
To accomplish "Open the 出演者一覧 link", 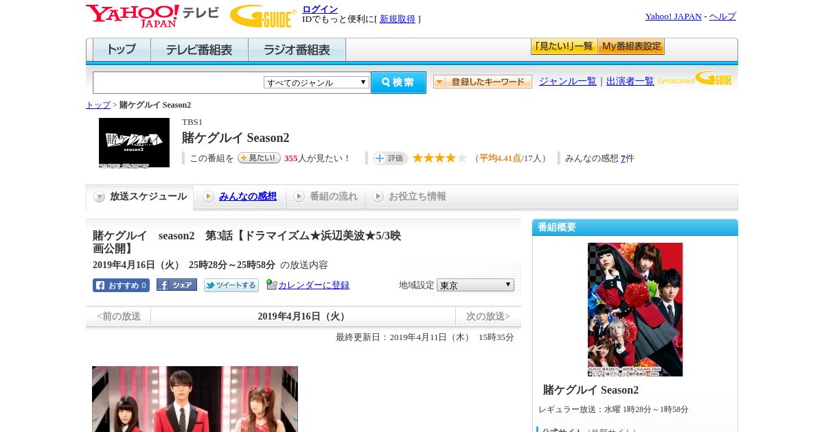I will coord(630,82).
